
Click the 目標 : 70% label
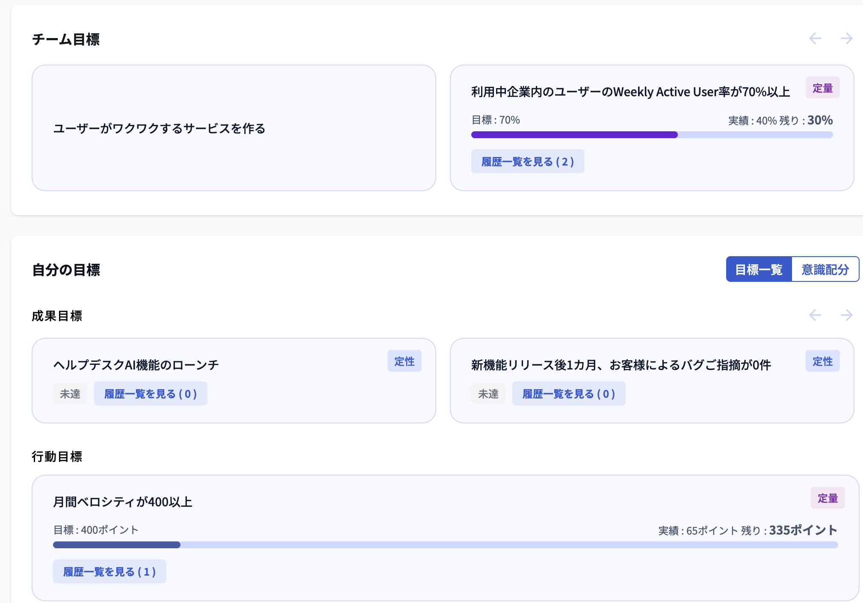point(496,120)
